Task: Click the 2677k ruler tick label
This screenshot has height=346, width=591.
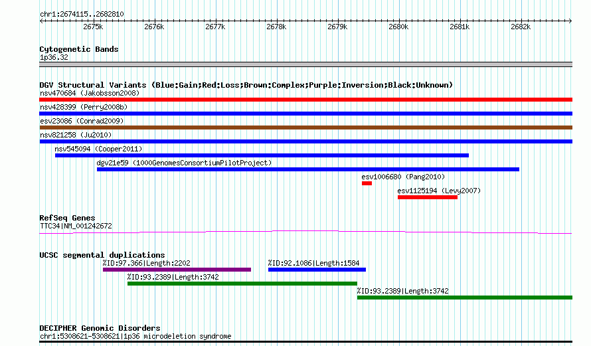Action: 215,27
